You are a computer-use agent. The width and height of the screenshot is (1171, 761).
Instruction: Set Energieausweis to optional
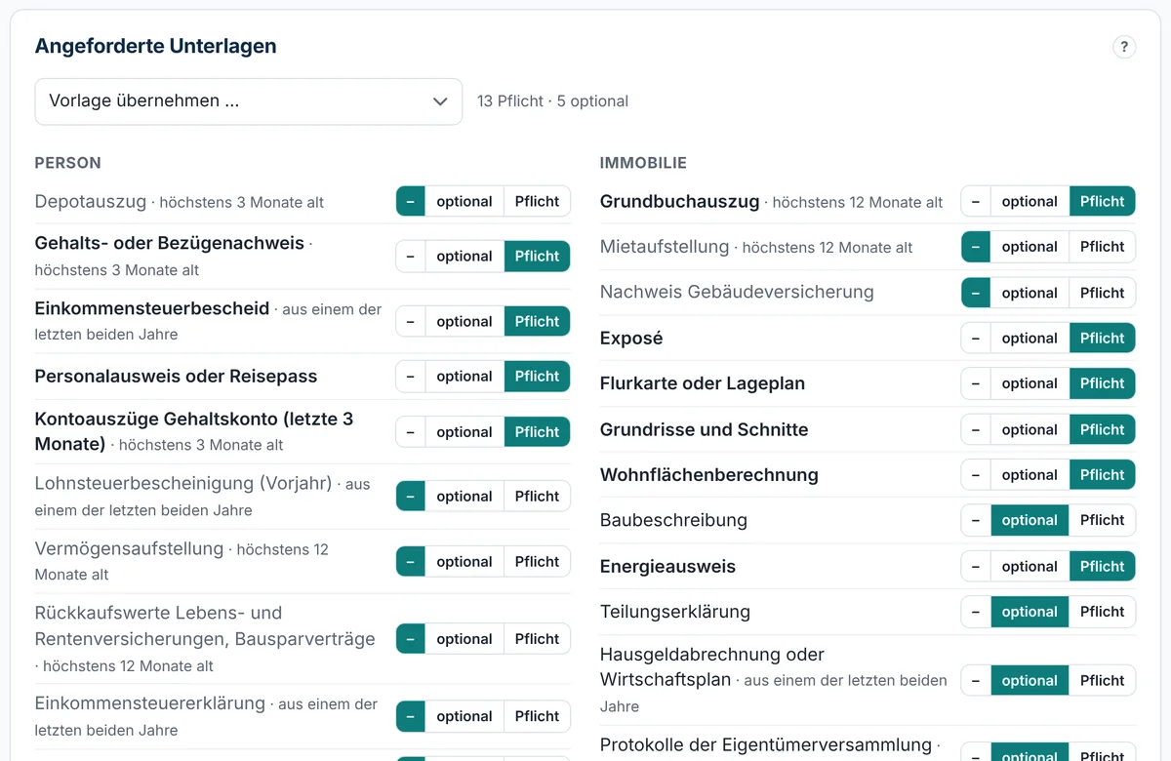[x=1030, y=566]
